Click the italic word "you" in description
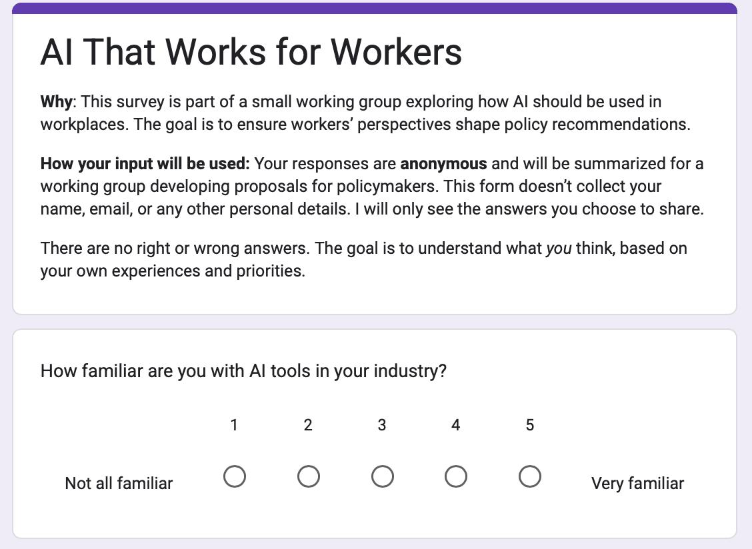The image size is (752, 549). coord(558,249)
